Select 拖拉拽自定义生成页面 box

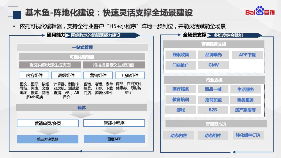(x=114, y=65)
